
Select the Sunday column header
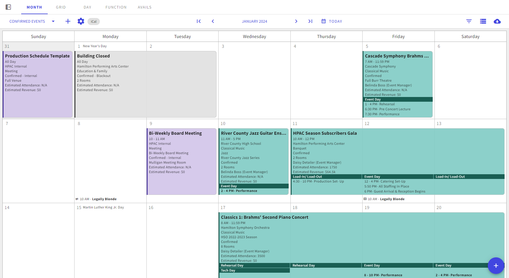pos(39,37)
